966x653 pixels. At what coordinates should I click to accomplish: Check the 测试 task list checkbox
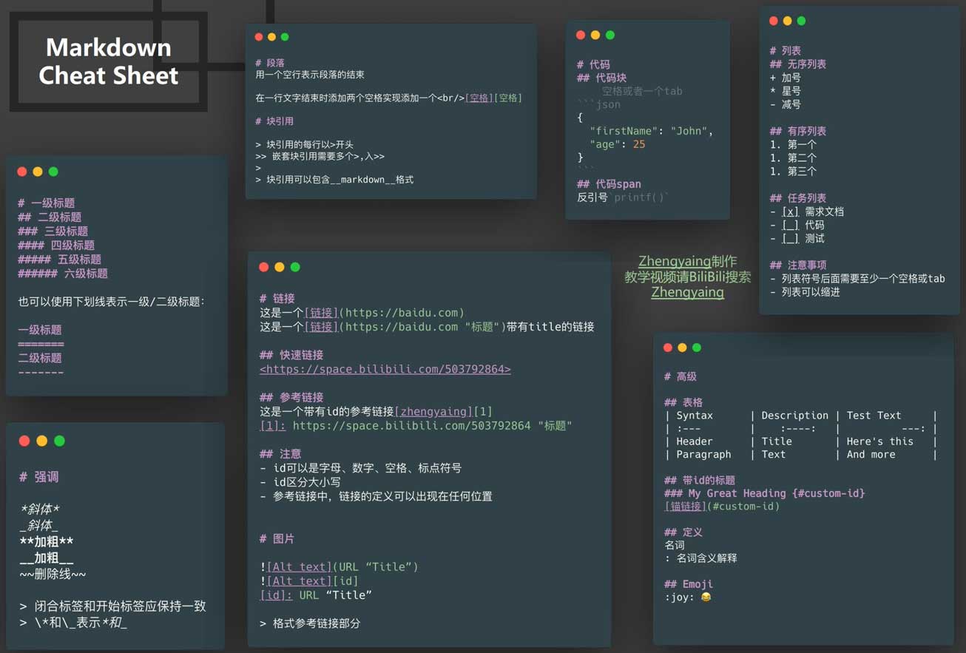(790, 239)
